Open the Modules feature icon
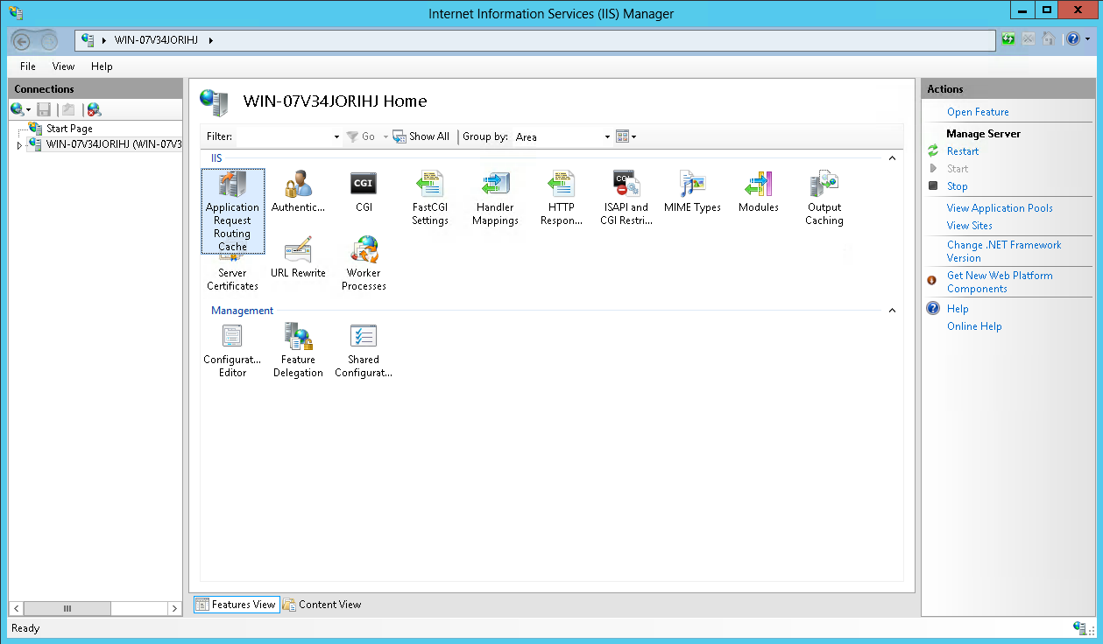The image size is (1103, 644). click(x=758, y=192)
